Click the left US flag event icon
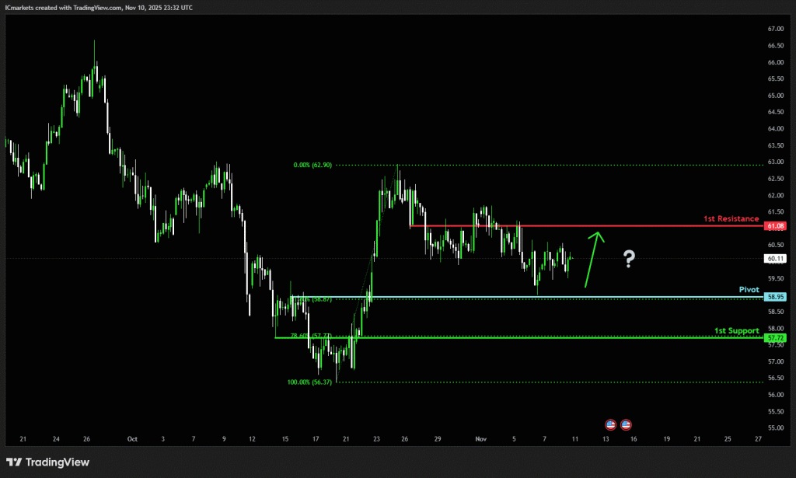Screen dimensions: 796x478 click(x=611, y=424)
